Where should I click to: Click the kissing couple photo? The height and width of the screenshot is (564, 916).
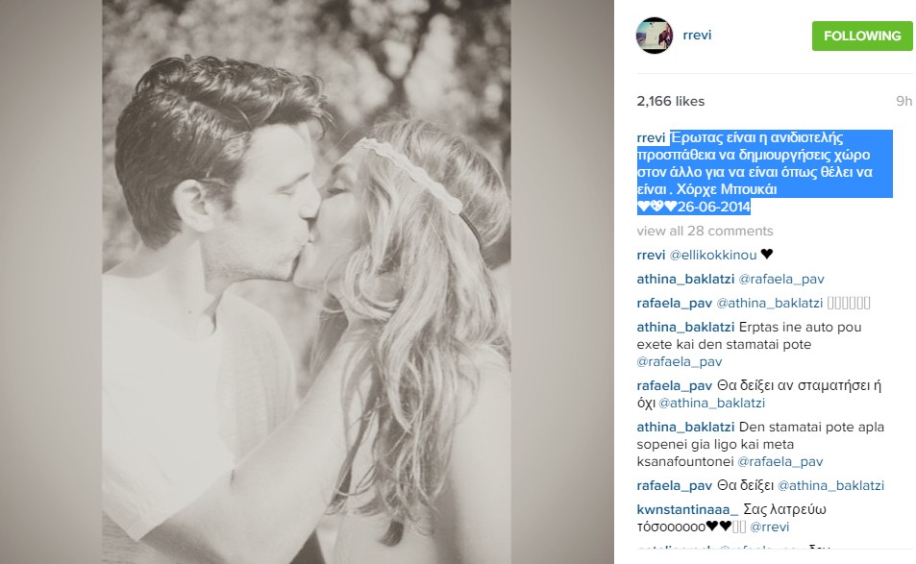click(x=307, y=282)
